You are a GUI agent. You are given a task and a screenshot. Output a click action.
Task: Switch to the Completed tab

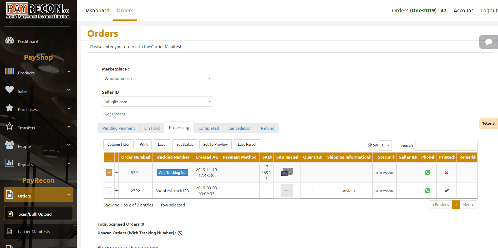[x=209, y=128]
